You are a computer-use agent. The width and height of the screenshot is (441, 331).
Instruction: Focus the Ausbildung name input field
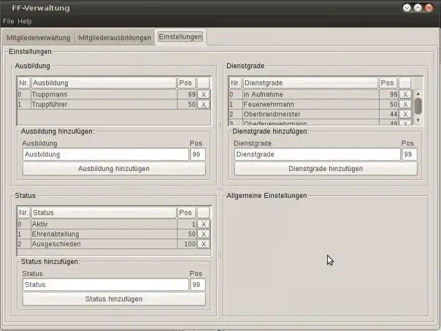(106, 154)
